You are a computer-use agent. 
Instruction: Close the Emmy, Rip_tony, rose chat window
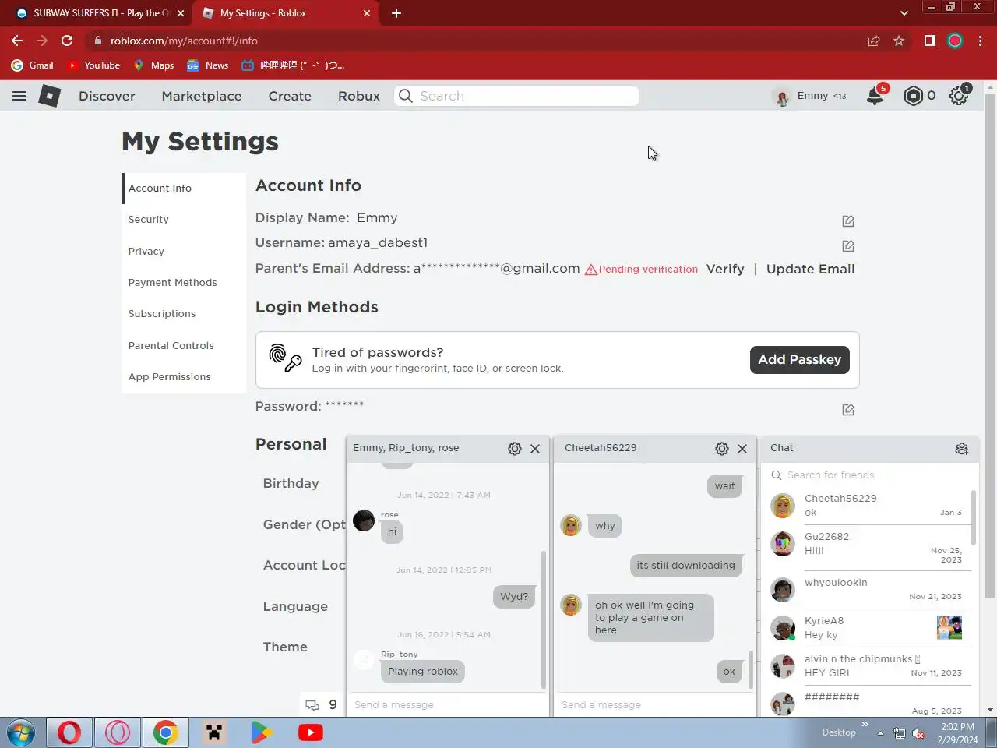[535, 449]
